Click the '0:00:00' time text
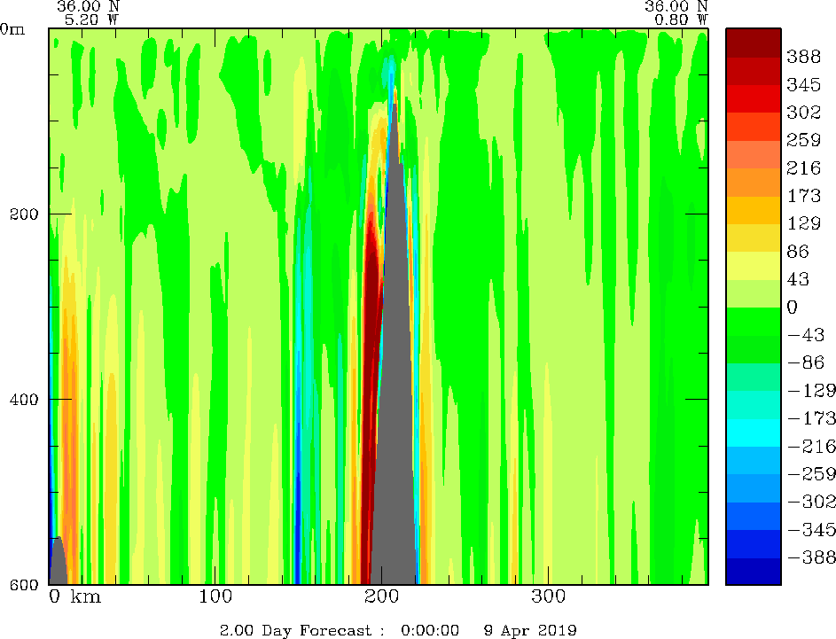836x639 pixels. tap(430, 630)
